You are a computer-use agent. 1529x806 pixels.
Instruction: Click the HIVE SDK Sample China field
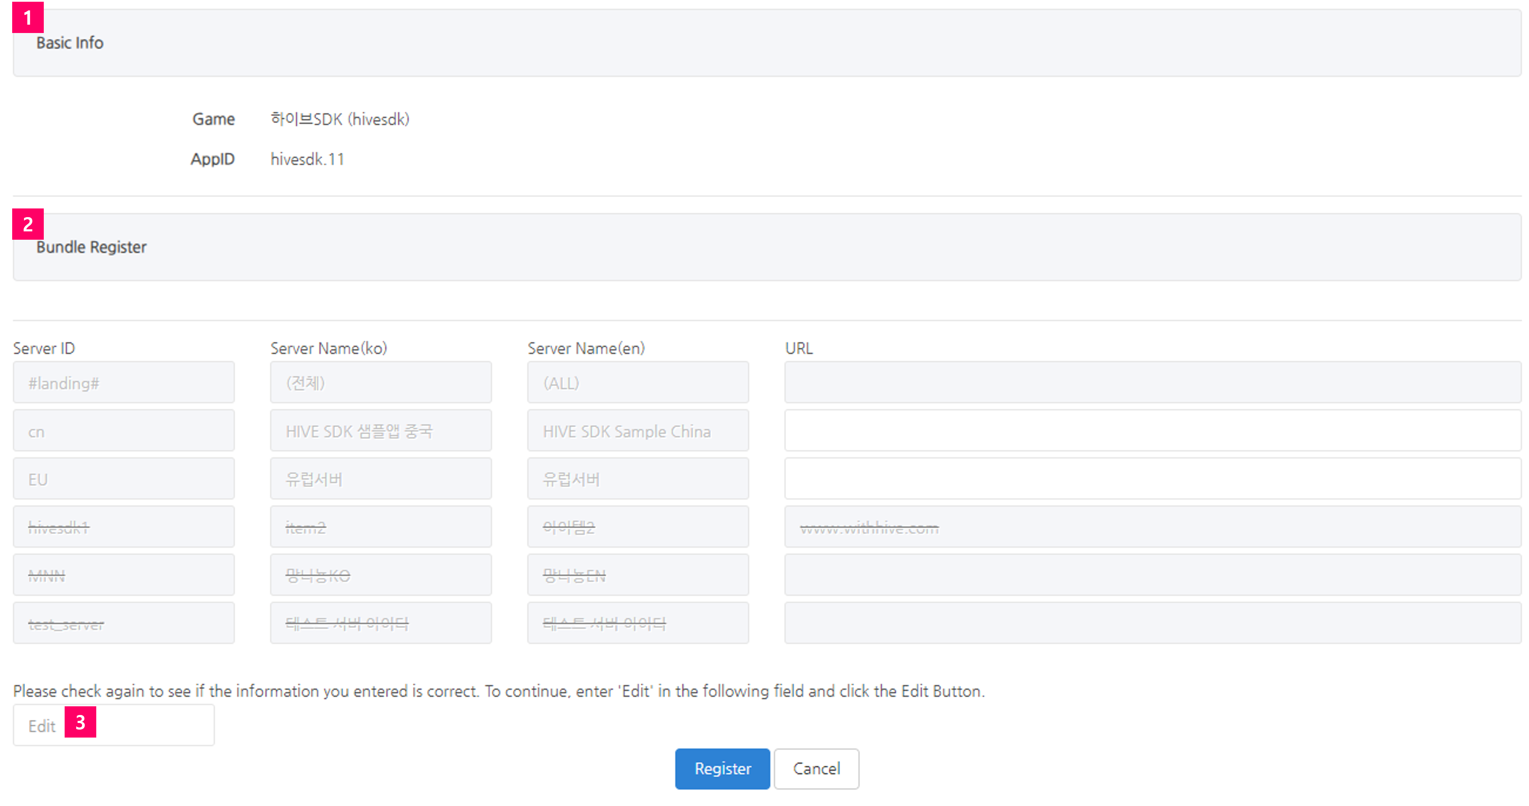[x=638, y=431]
